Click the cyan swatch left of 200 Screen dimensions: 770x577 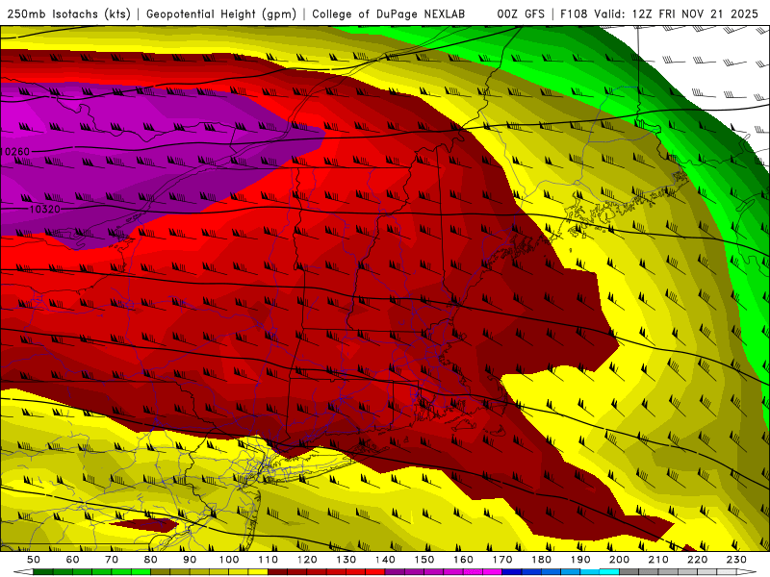click(x=609, y=571)
